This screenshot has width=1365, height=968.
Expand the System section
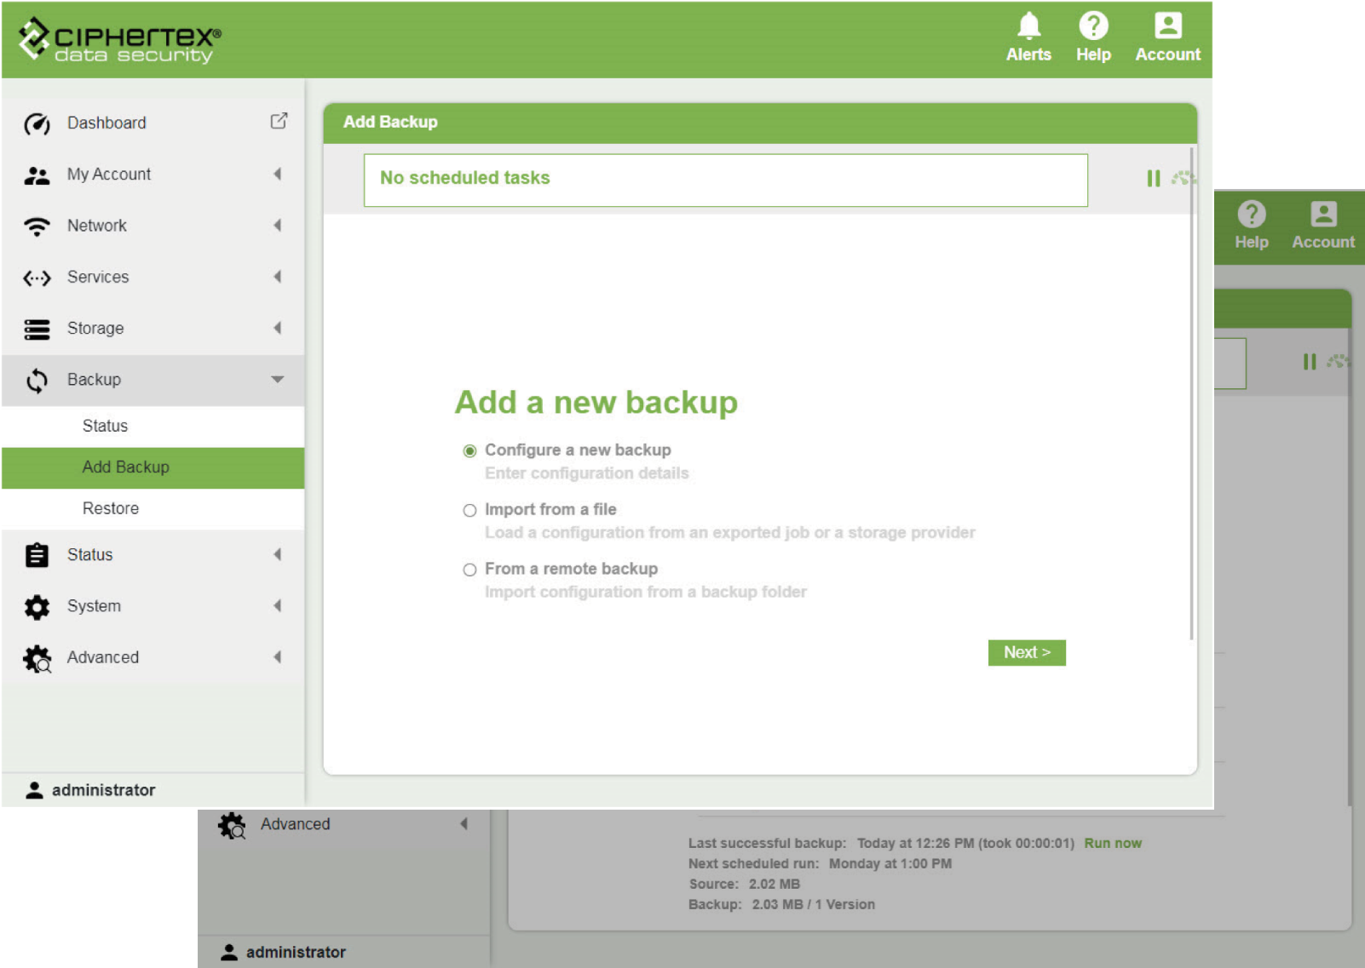278,606
